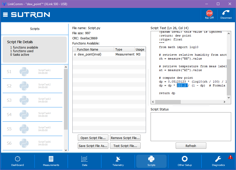Screen dimensions: 236x170
Task: Open the Dashboard gauge icon
Action: click(18, 159)
